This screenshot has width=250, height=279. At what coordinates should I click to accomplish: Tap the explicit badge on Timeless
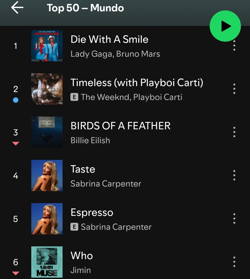pyautogui.click(x=74, y=97)
